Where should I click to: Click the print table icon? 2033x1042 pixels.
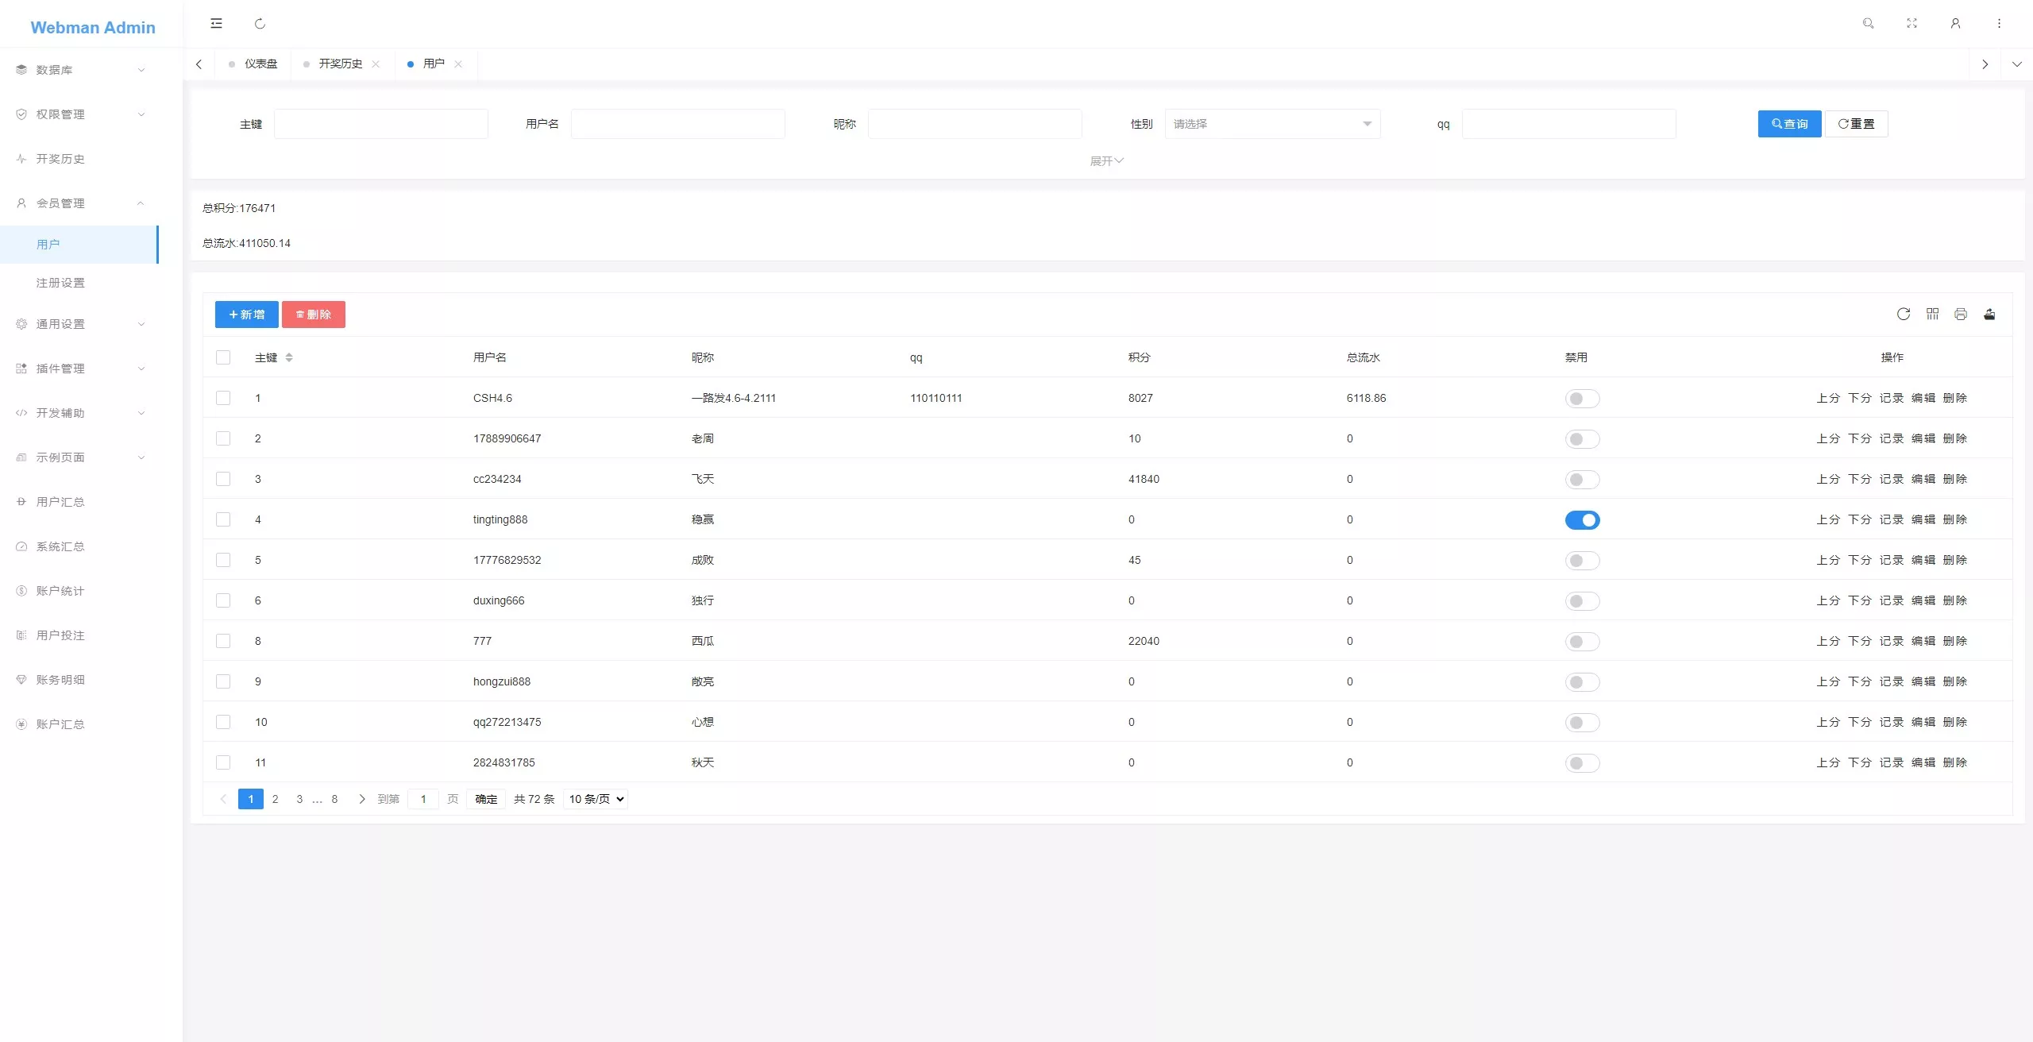pyautogui.click(x=1961, y=315)
